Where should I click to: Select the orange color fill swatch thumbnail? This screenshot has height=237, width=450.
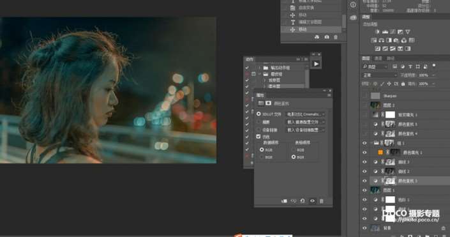tap(380, 153)
